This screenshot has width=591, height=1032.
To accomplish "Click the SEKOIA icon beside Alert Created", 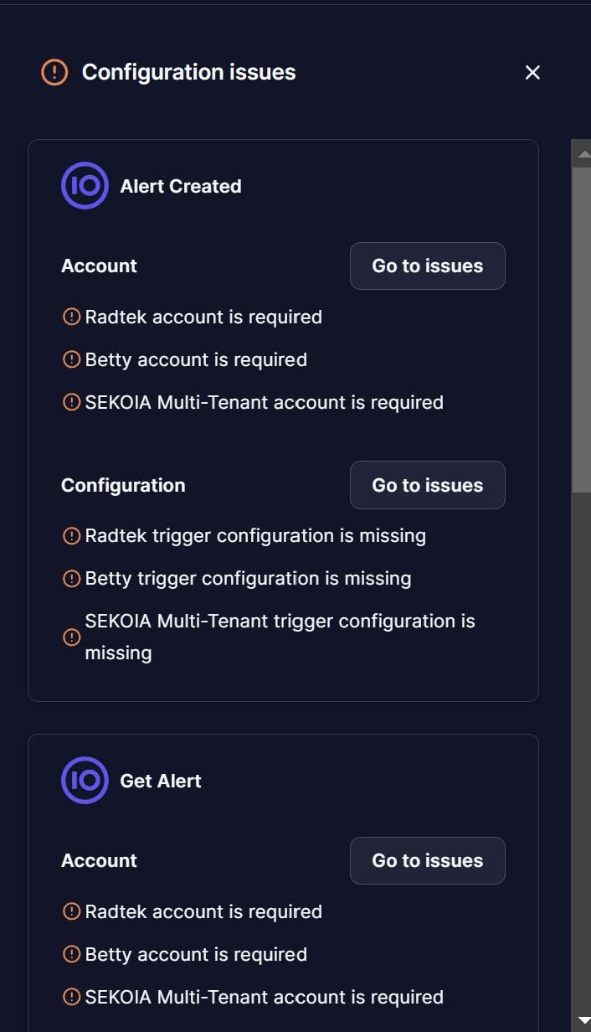I will point(85,186).
